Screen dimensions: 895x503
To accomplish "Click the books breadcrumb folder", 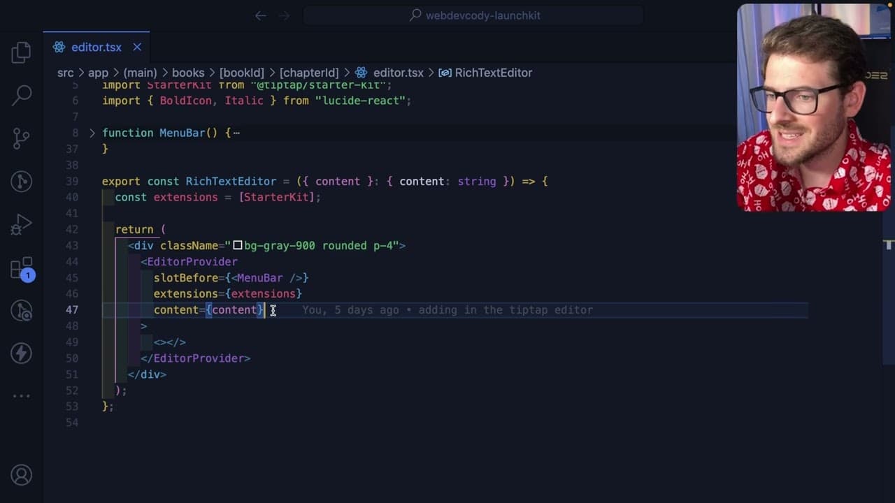I will tap(188, 73).
